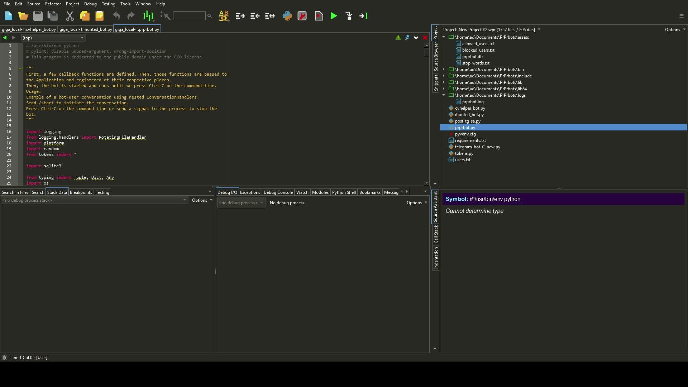
Task: Create a new file with the toolbar icon
Action: click(8, 16)
